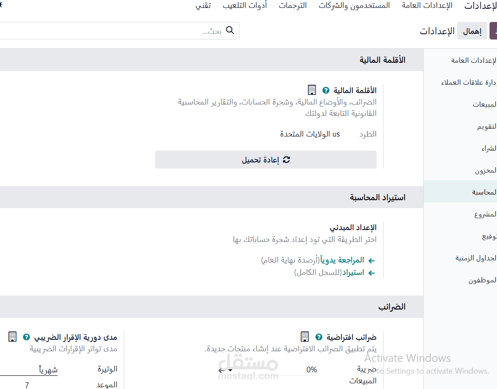Open أدوات التلعيب menu
Screen dimensions: 497x389
[245, 5]
